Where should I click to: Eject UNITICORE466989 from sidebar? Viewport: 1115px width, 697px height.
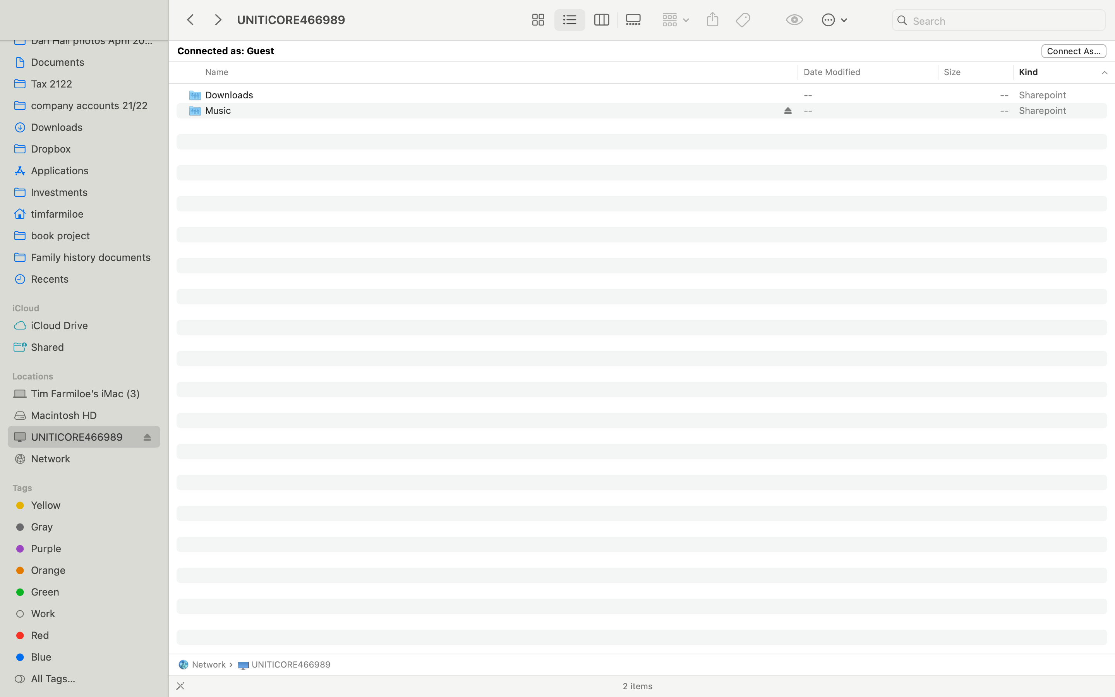coord(147,437)
